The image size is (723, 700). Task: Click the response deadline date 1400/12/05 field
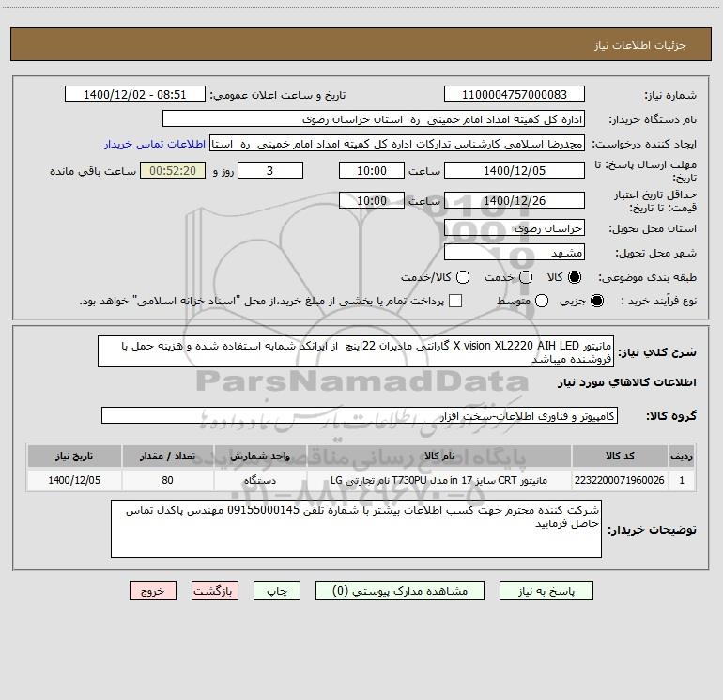(x=515, y=170)
